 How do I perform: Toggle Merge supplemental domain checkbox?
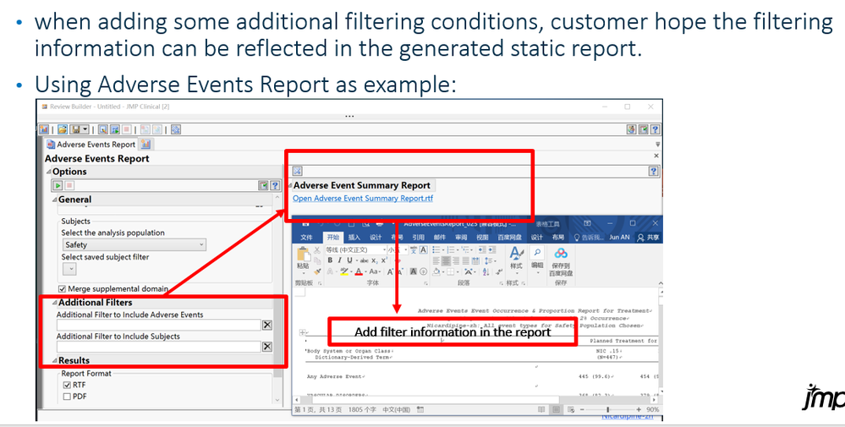(63, 289)
